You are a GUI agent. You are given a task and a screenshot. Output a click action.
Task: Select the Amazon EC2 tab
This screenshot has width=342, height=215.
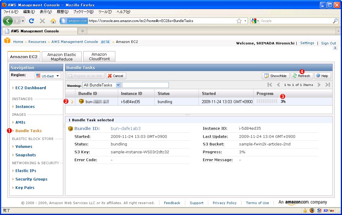click(24, 57)
